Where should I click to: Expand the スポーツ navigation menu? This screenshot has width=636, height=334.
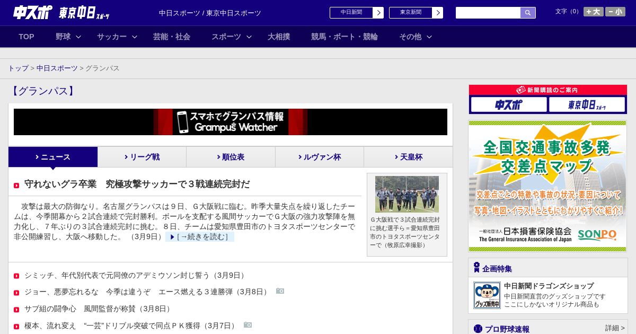click(x=232, y=37)
